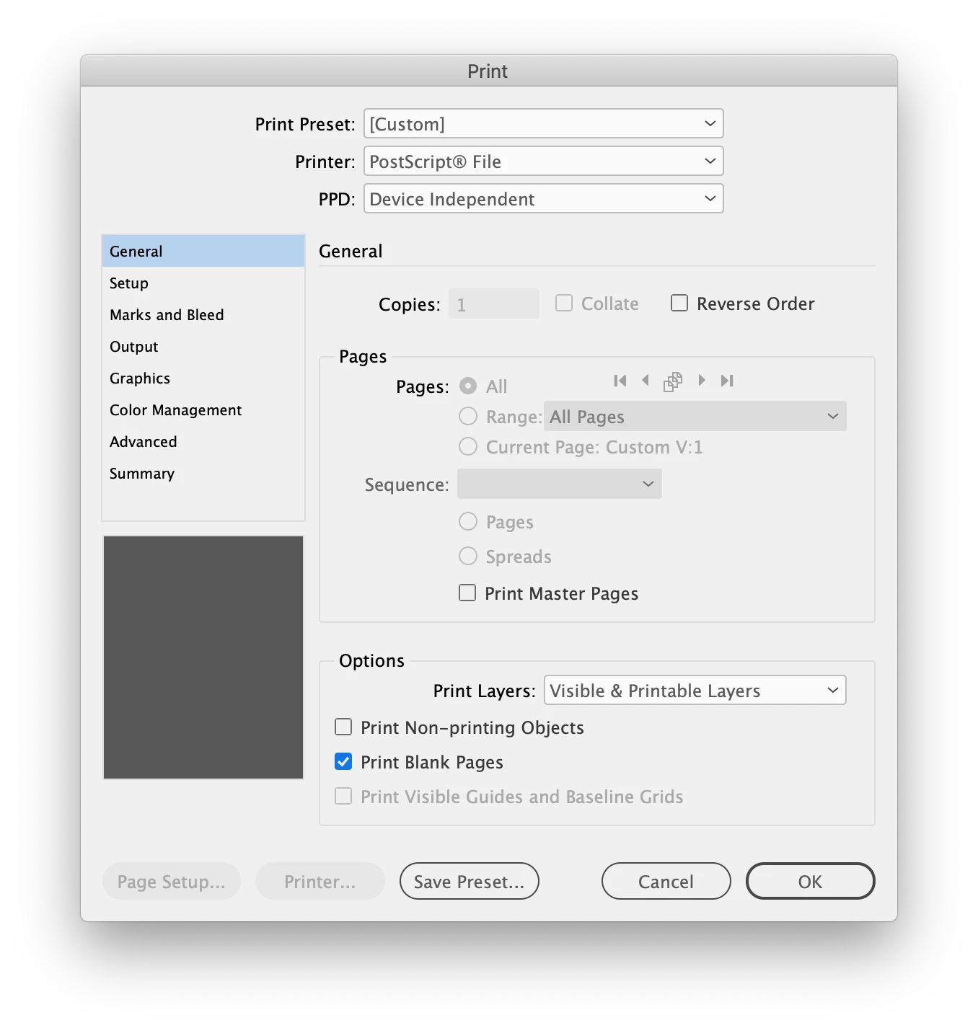Click the page preview thumbnail
The image size is (978, 1028).
coord(203,657)
